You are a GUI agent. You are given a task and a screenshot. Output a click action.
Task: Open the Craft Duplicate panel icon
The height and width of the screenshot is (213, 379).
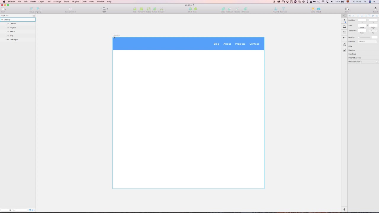(344, 38)
